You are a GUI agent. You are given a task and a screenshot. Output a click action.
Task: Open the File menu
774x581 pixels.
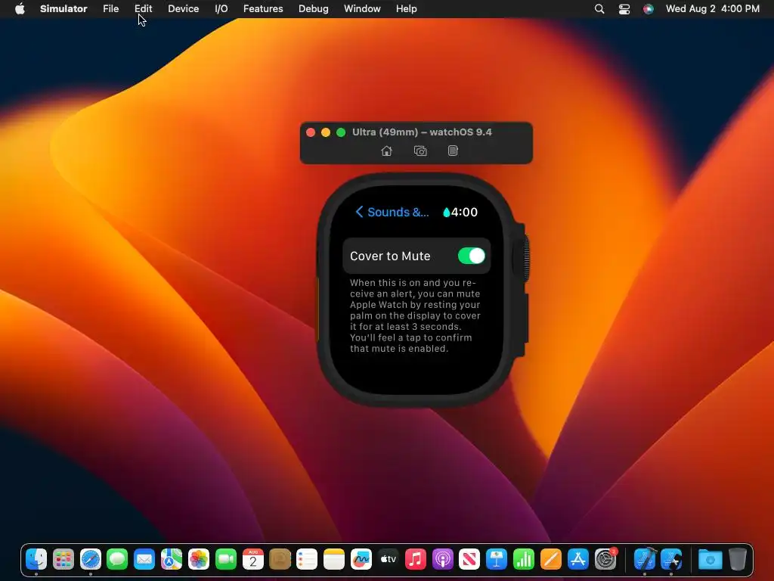coord(110,8)
